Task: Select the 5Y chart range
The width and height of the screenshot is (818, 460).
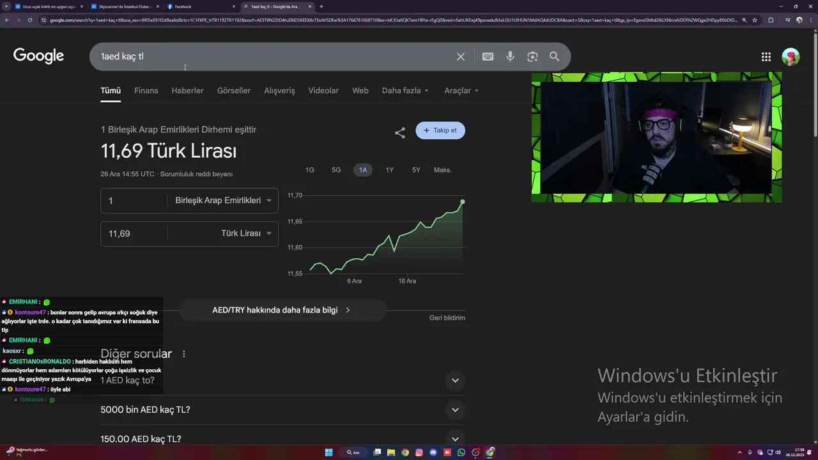Action: pyautogui.click(x=416, y=170)
